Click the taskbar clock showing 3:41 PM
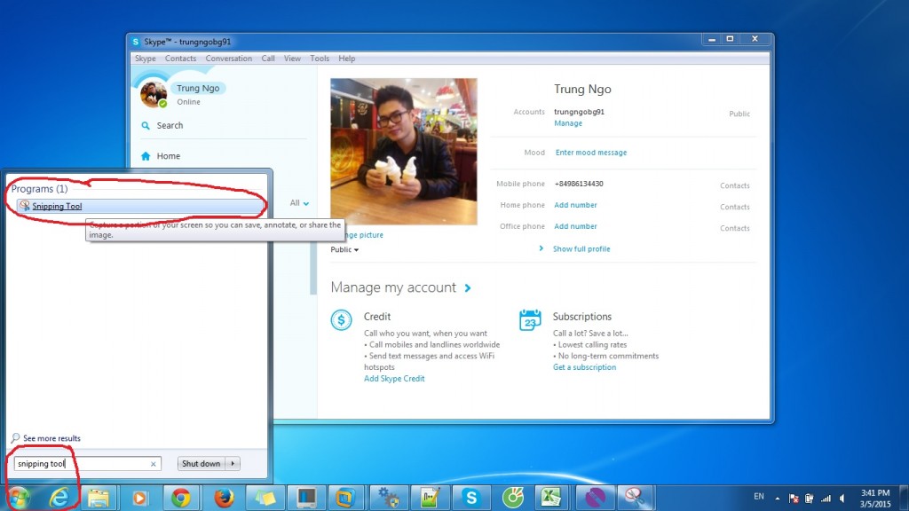 [874, 493]
